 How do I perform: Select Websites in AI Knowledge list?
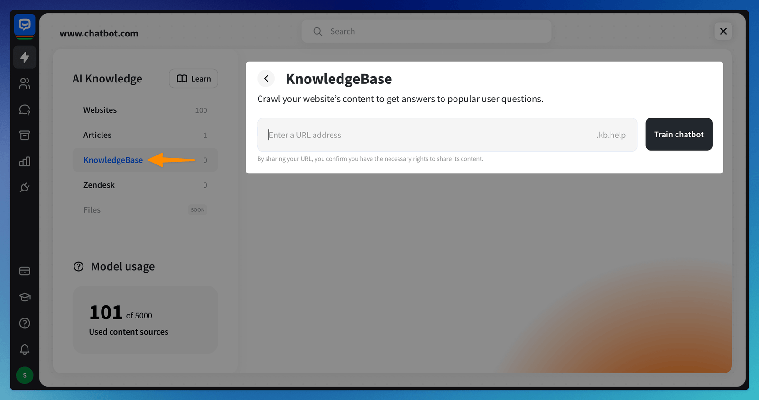100,110
